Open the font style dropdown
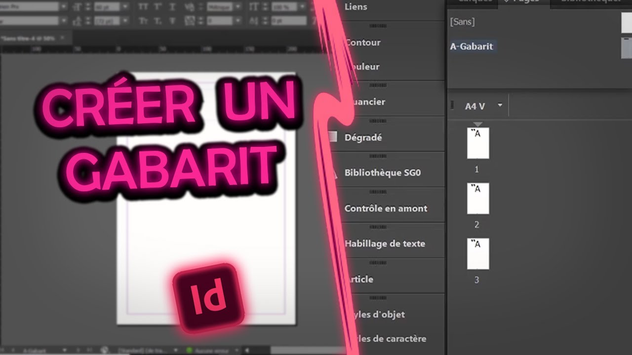Viewport: 632px width, 355px height. point(64,21)
